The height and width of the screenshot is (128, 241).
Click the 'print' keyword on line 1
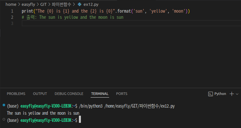pyautogui.click(x=28, y=11)
